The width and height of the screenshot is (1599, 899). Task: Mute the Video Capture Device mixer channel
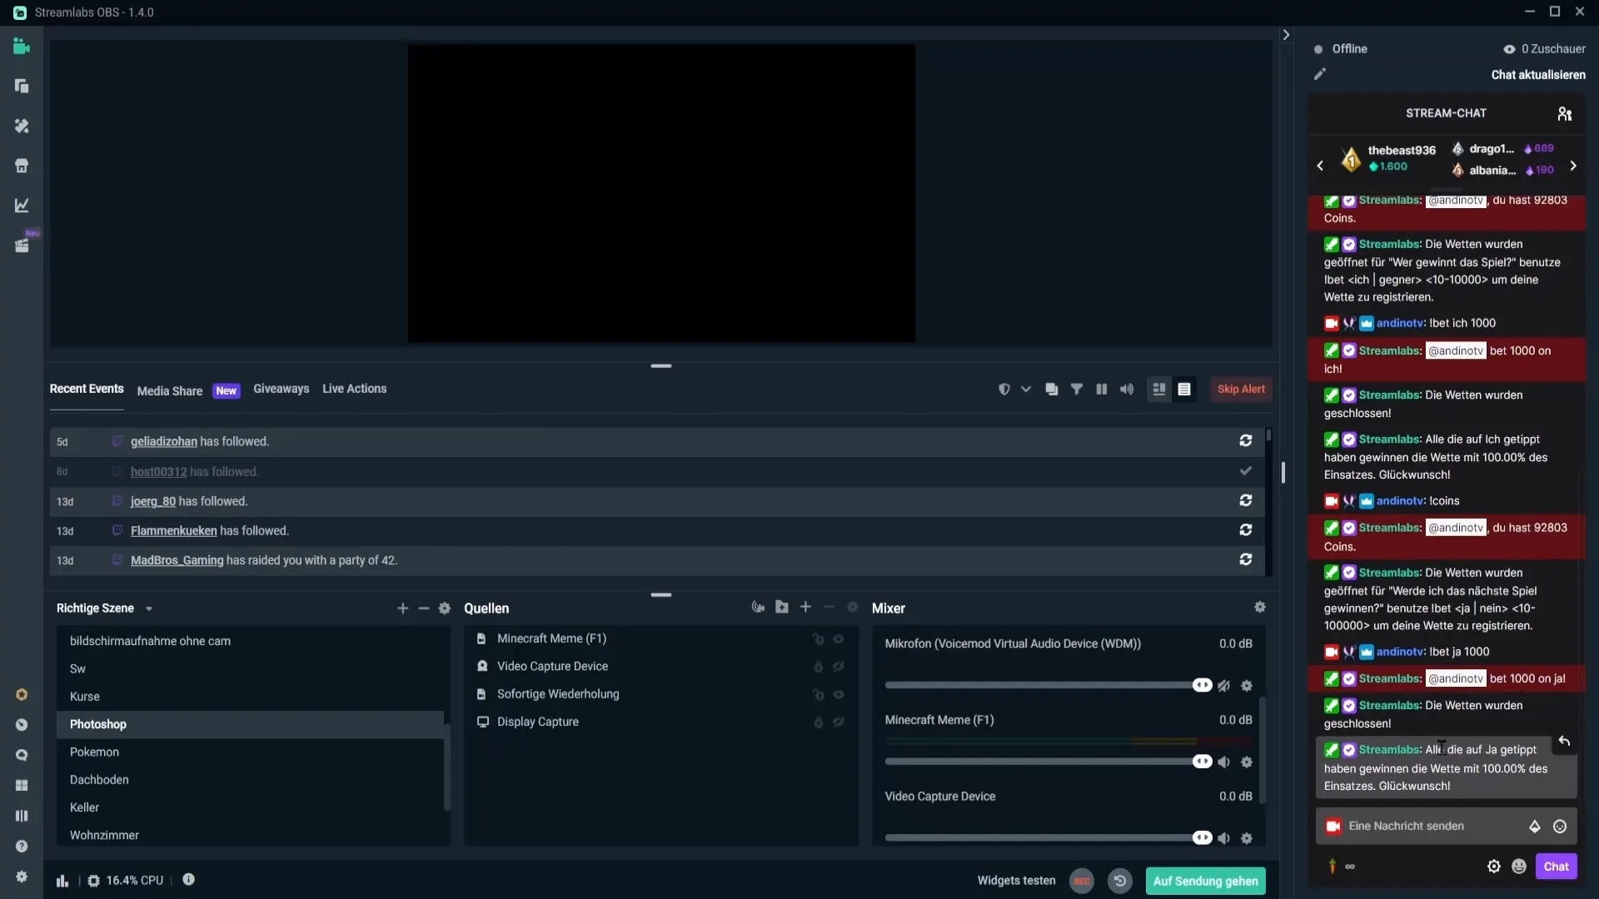pyautogui.click(x=1224, y=839)
